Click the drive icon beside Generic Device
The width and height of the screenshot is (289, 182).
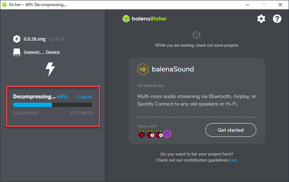point(17,52)
